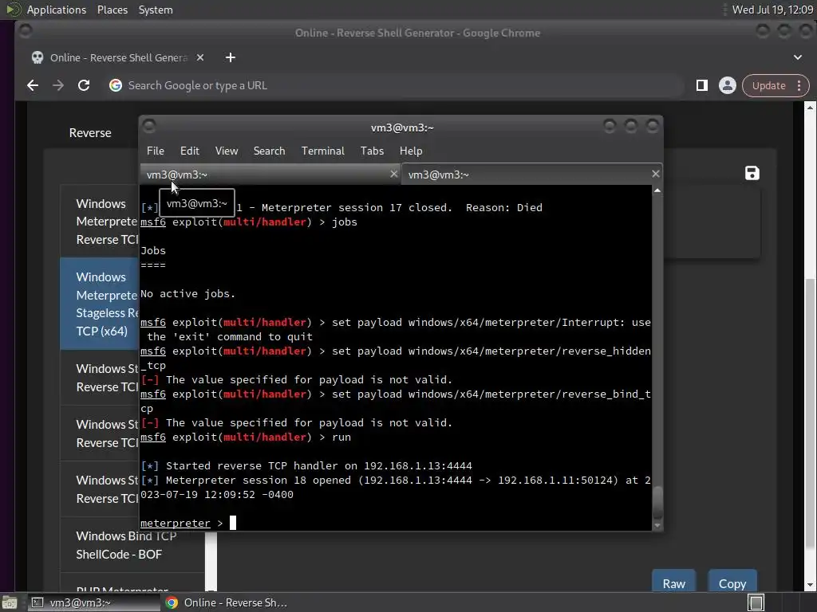Click the Reverse tab on web page
The height and width of the screenshot is (612, 817).
90,133
